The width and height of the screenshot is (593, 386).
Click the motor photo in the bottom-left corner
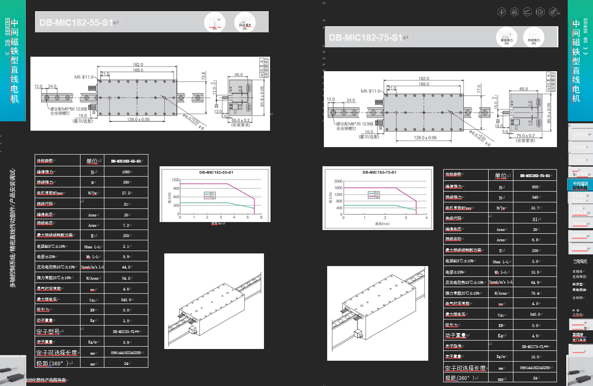coord(13,371)
